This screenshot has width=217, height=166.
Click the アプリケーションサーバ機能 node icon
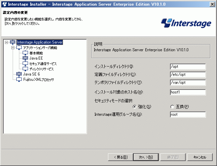[x=19, y=48]
